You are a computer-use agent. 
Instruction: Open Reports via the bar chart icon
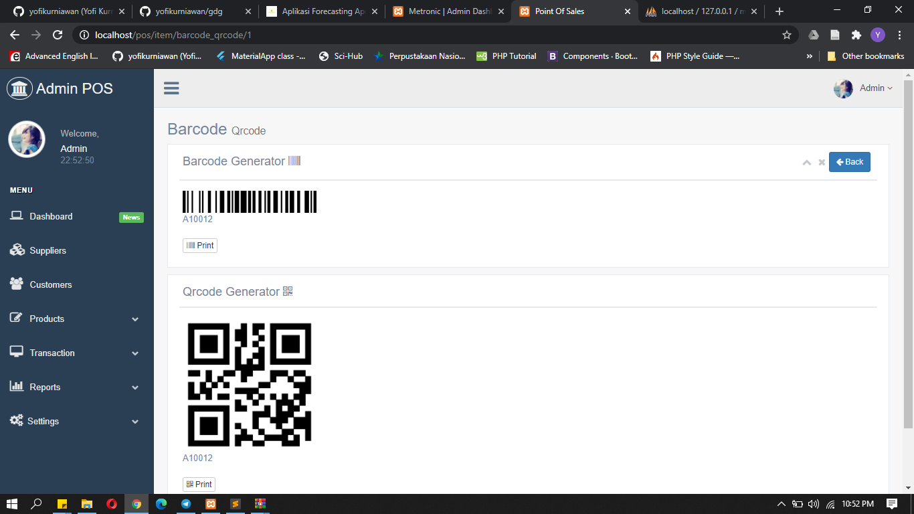17,387
